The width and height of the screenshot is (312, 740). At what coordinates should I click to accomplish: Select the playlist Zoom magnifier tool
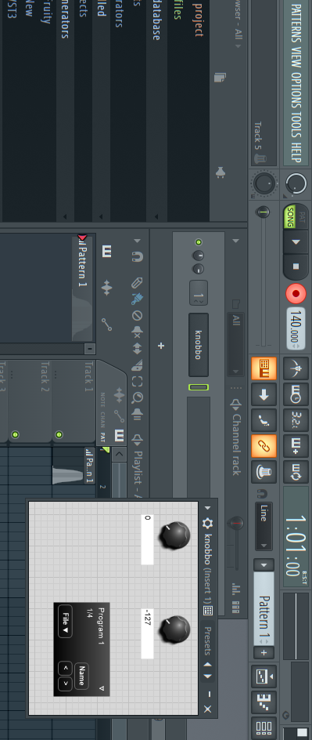(137, 398)
